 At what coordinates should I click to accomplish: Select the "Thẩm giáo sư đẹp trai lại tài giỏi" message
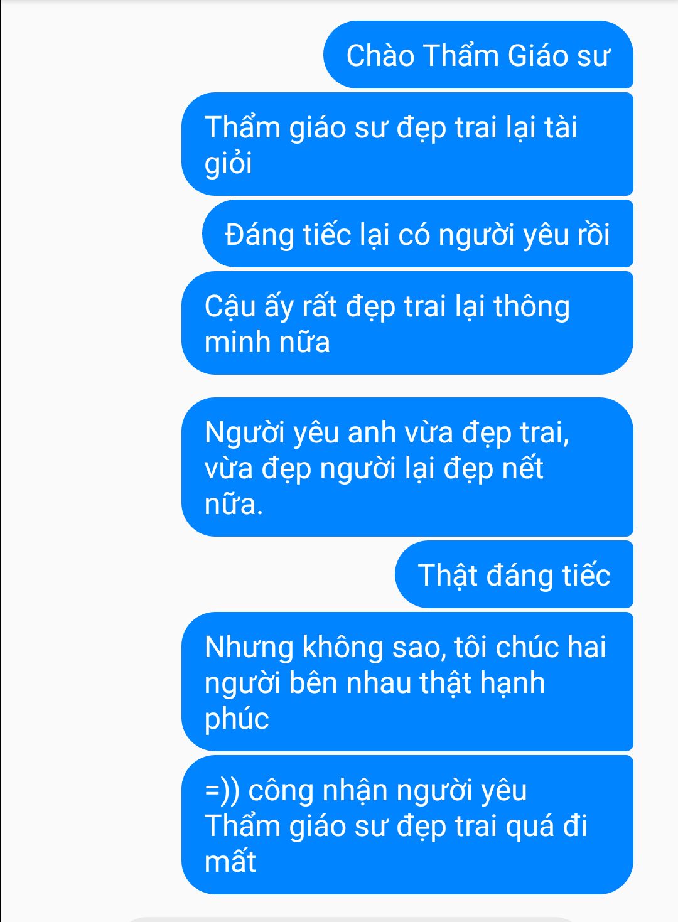click(x=407, y=144)
